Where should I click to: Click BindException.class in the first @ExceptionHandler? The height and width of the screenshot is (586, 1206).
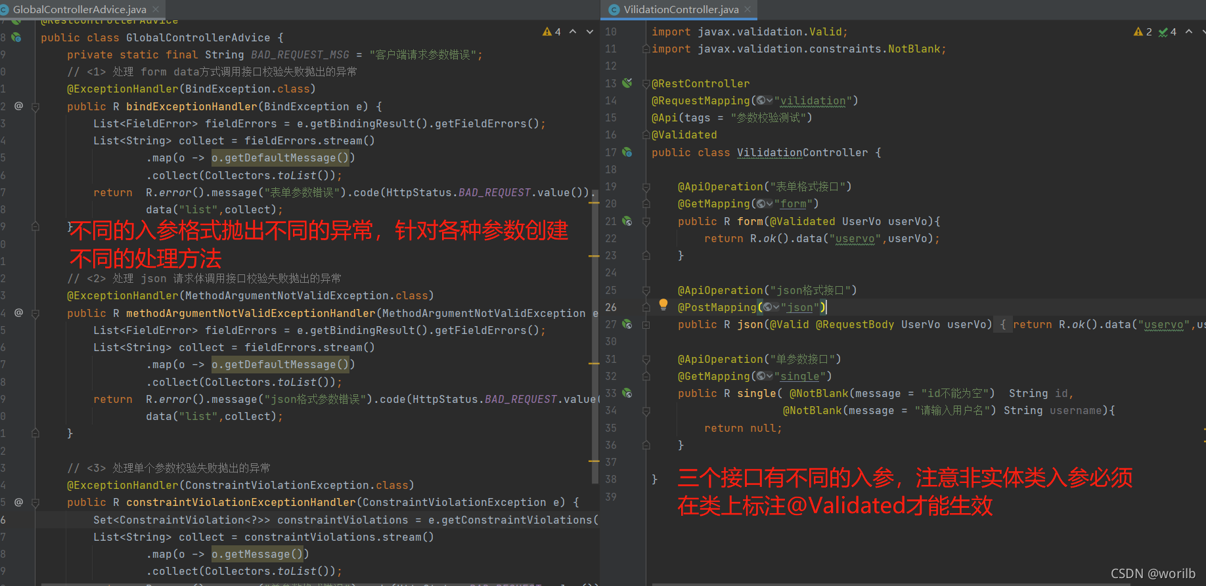point(247,89)
